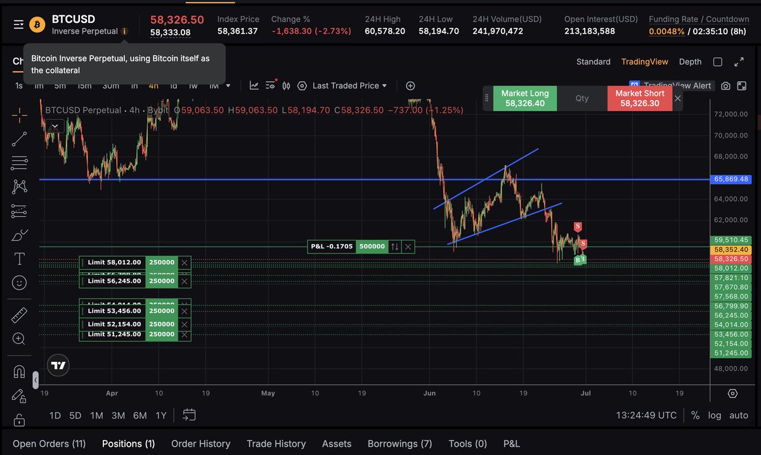Open the Order History tab
Viewport: 761px width, 455px height.
coord(200,444)
